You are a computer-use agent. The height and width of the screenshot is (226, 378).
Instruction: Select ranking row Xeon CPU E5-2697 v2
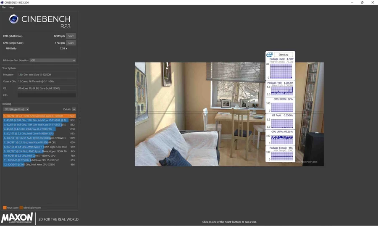(39, 160)
